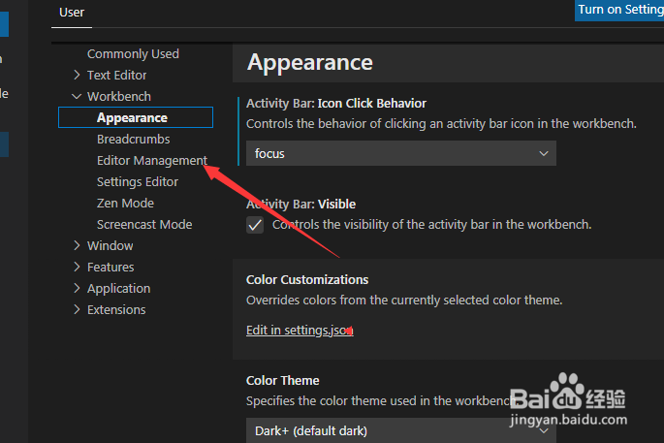
Task: Go to Breadcrumbs settings
Action: coord(133,139)
